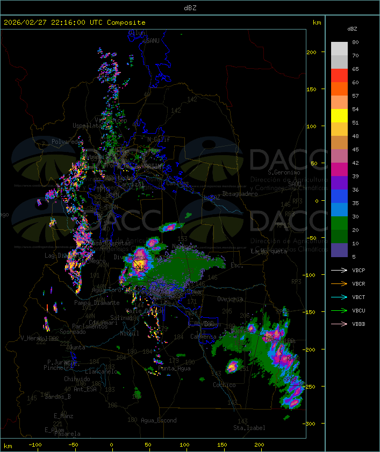380x452 pixels.
Task: Click the "Desaguadero" map label
Action: click(x=240, y=194)
